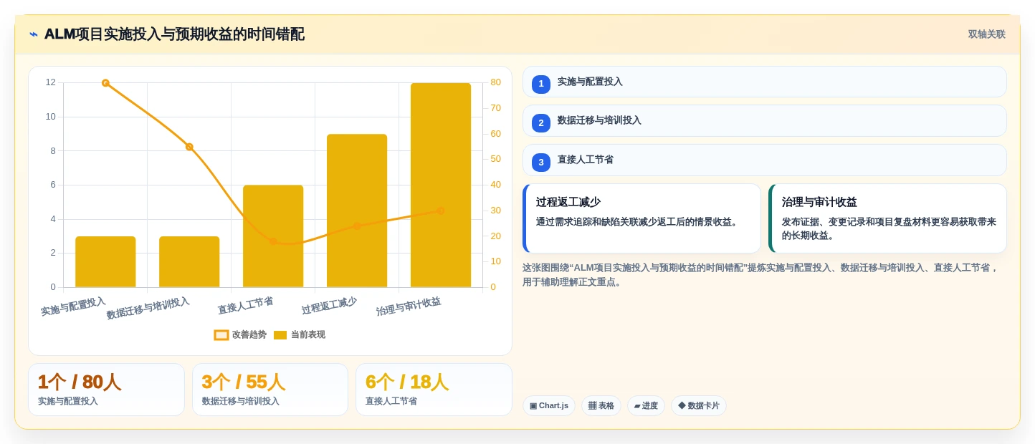Select the tallest bar for 治理与审计收益
This screenshot has height=444, width=1035.
441,185
